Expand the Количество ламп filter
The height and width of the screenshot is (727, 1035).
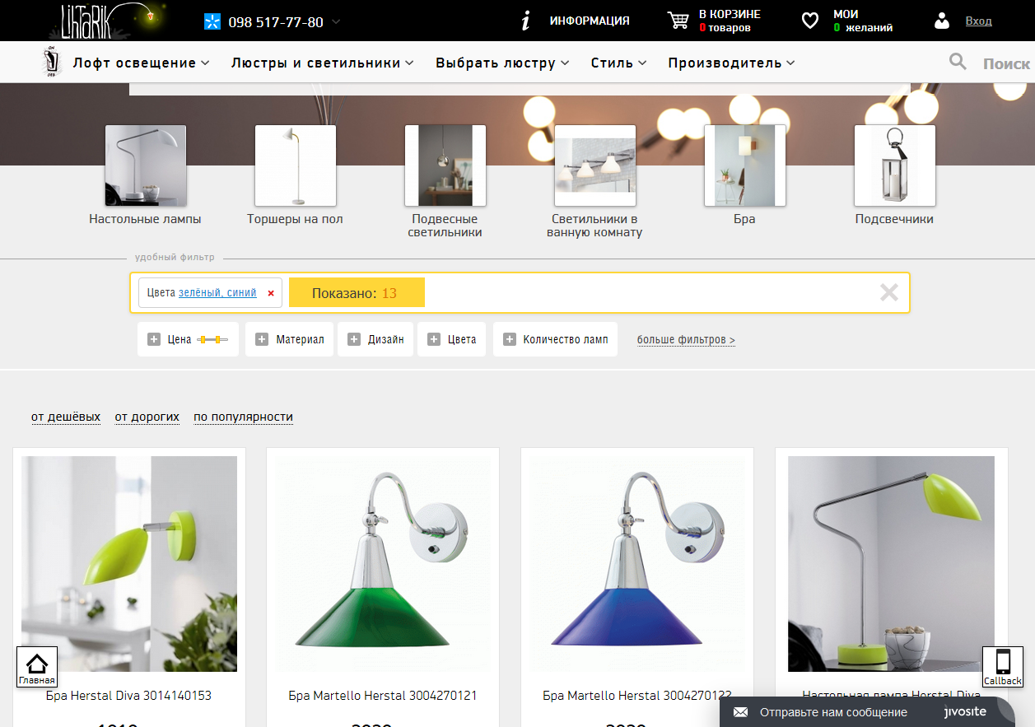556,339
